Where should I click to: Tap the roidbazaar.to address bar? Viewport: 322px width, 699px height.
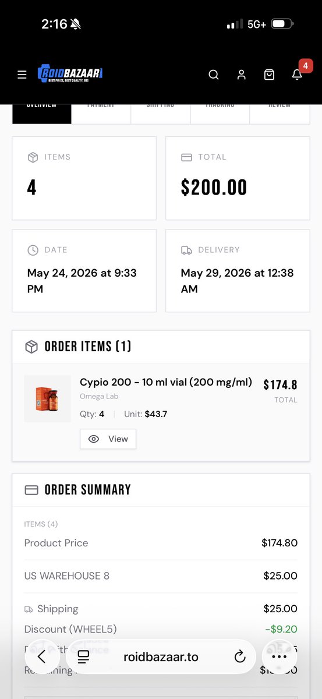tap(161, 657)
